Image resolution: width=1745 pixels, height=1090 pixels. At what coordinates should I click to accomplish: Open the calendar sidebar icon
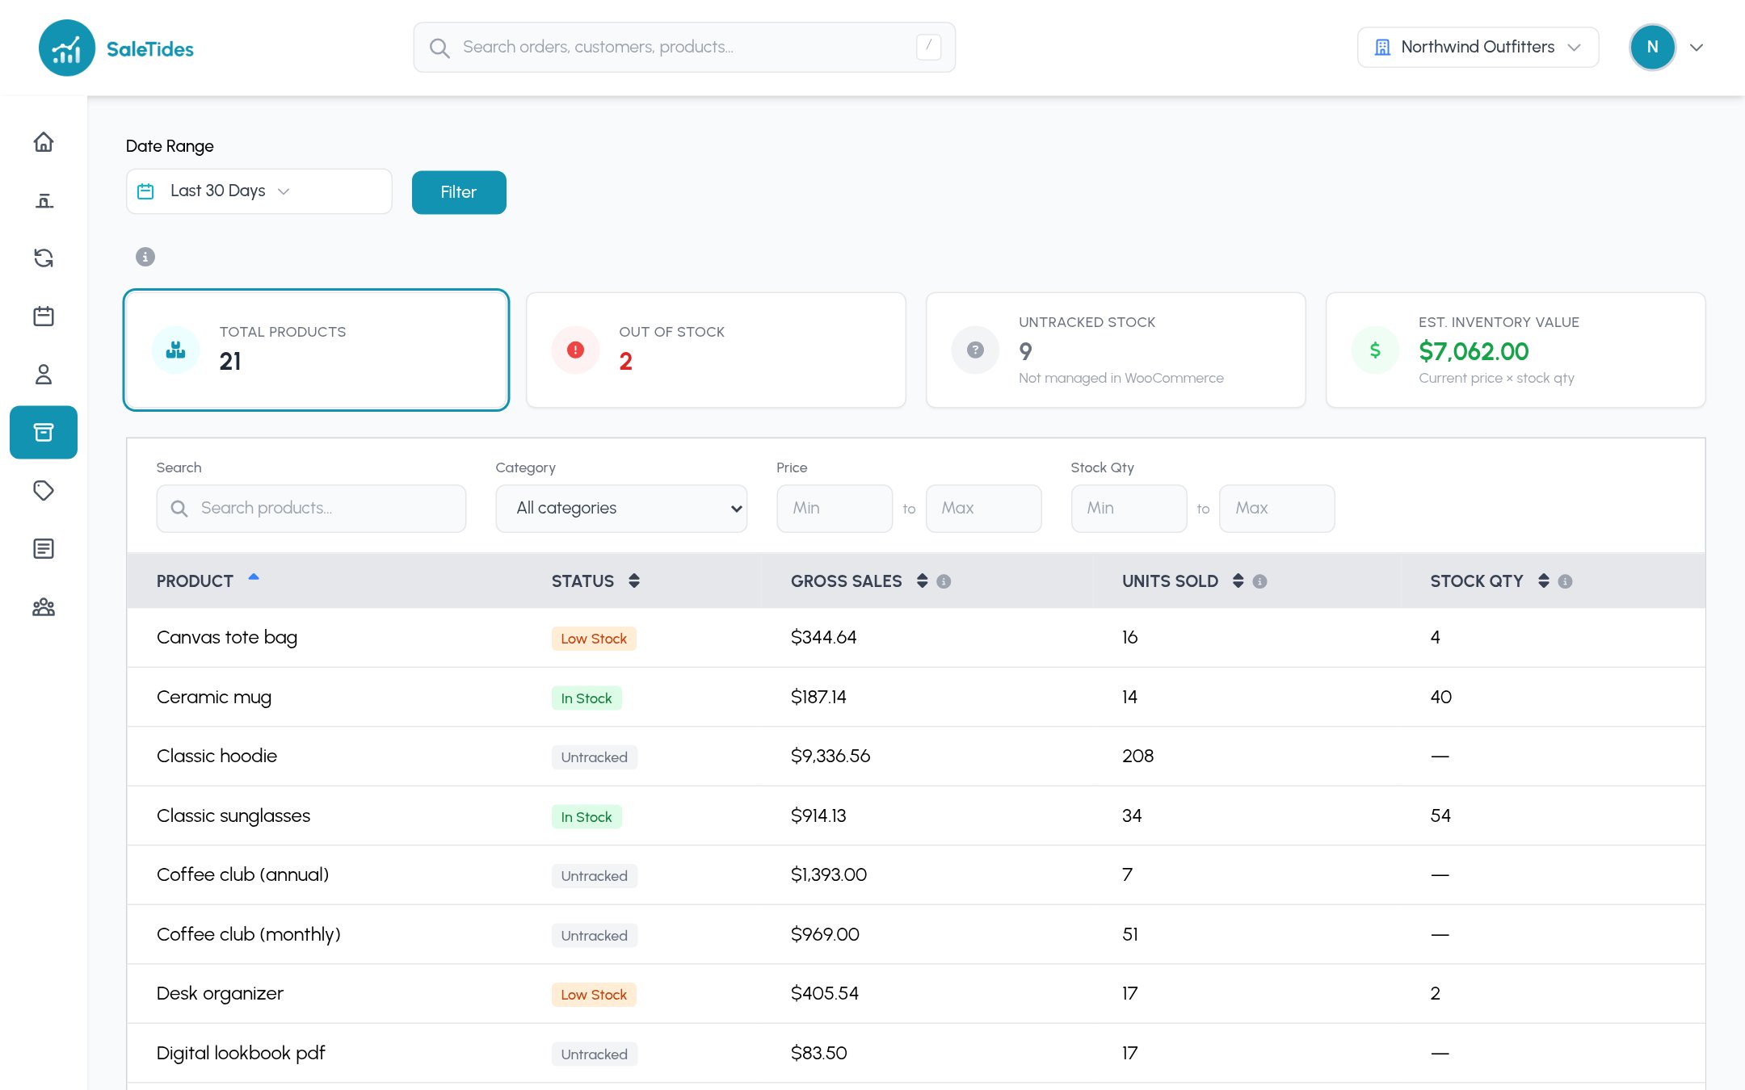point(44,317)
